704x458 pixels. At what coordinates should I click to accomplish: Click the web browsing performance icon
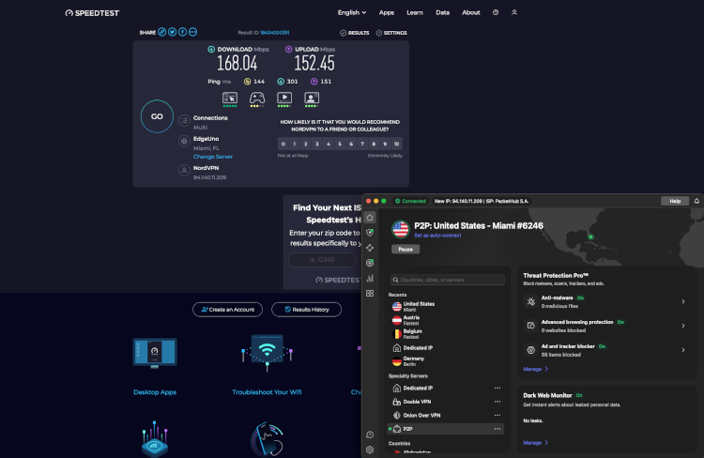[230, 98]
